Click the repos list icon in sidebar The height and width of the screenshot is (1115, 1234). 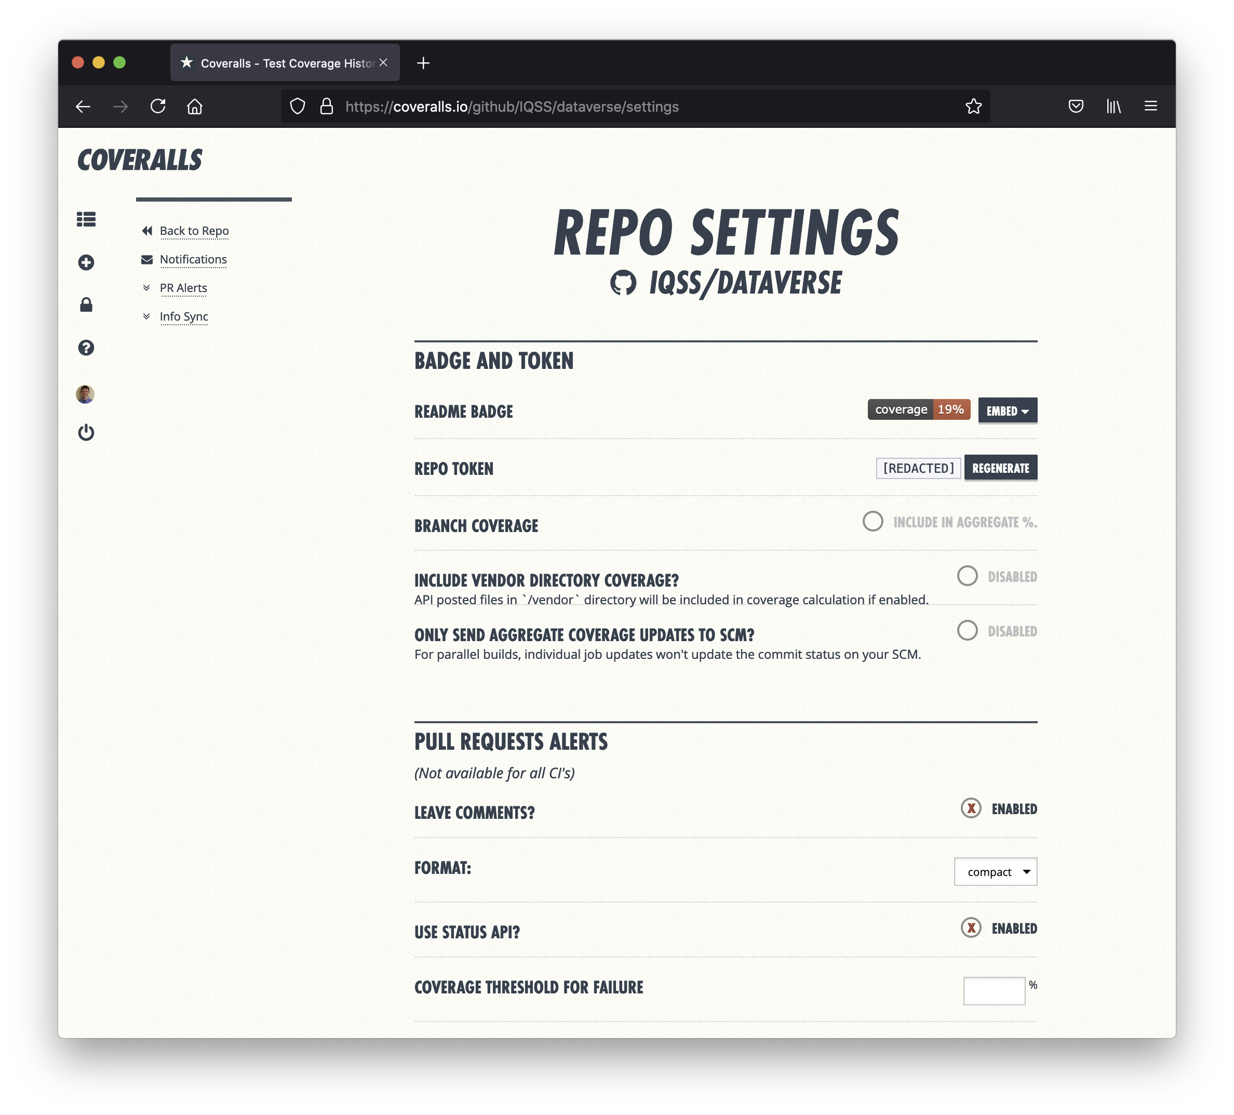click(x=86, y=219)
